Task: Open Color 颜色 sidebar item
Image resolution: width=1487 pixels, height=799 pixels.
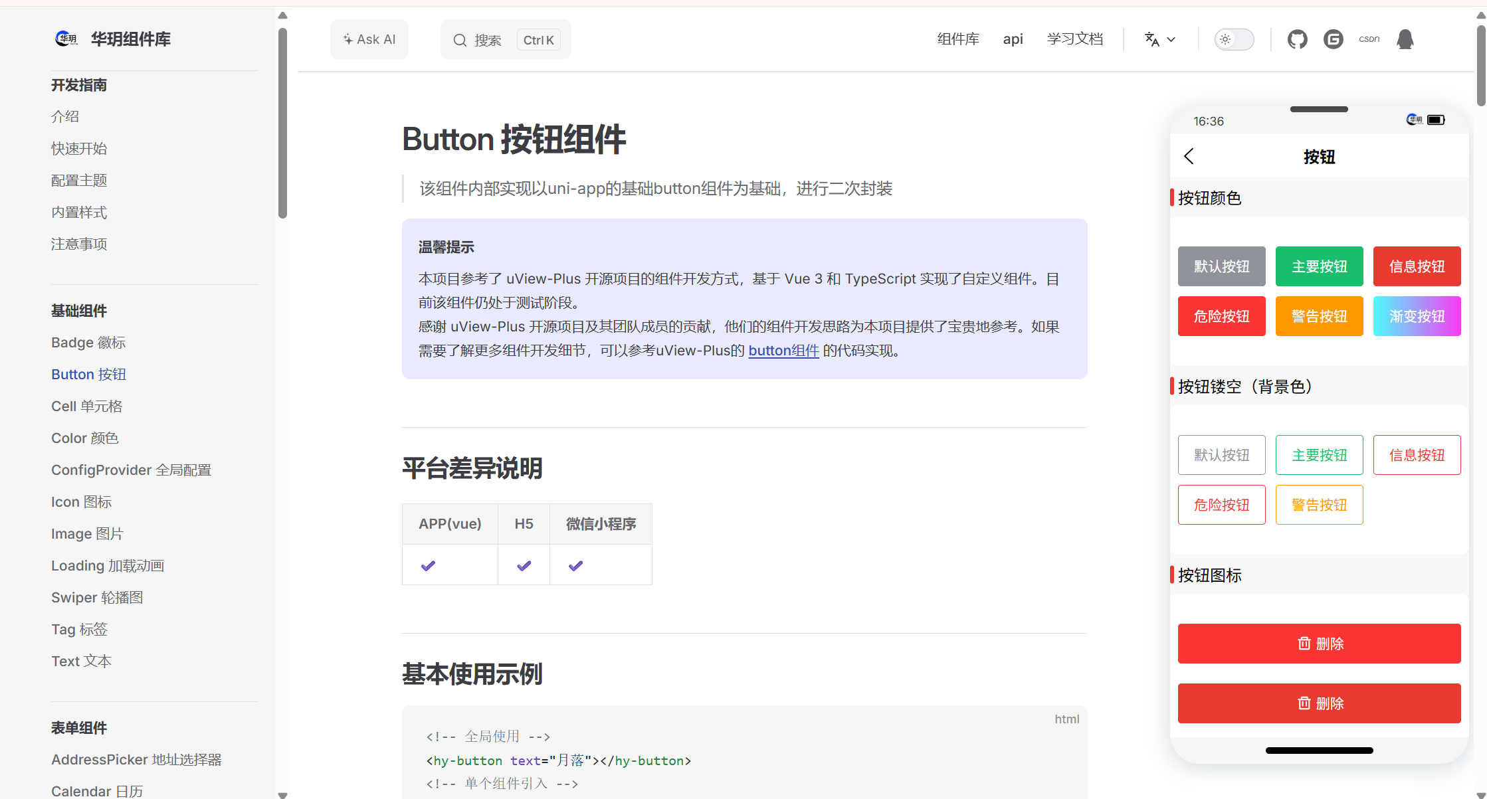Action: point(84,438)
